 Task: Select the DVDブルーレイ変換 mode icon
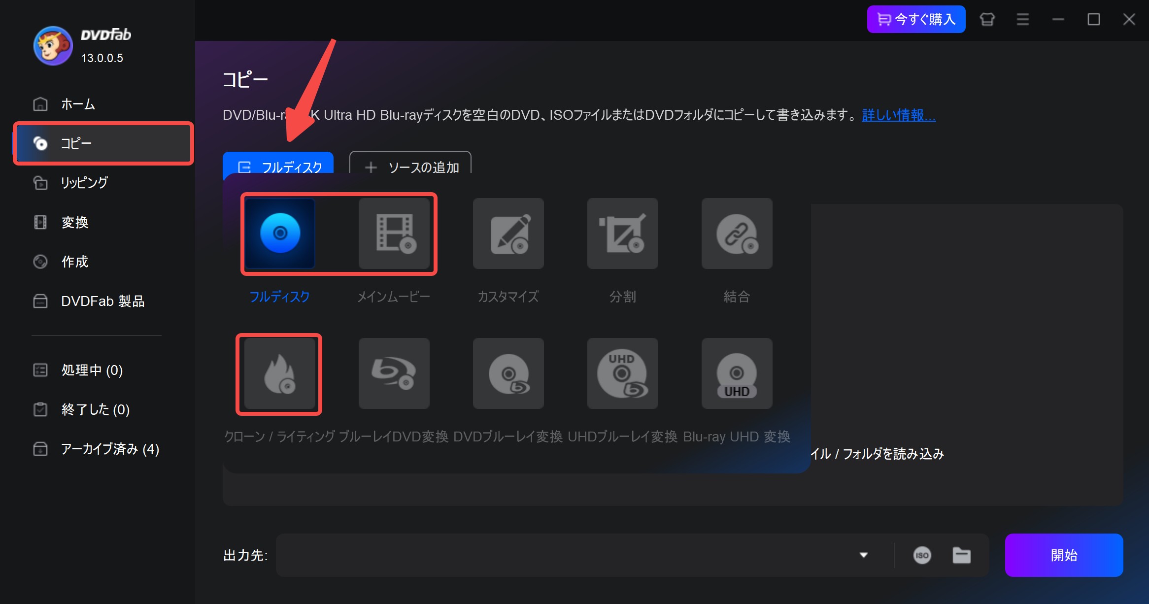[508, 373]
